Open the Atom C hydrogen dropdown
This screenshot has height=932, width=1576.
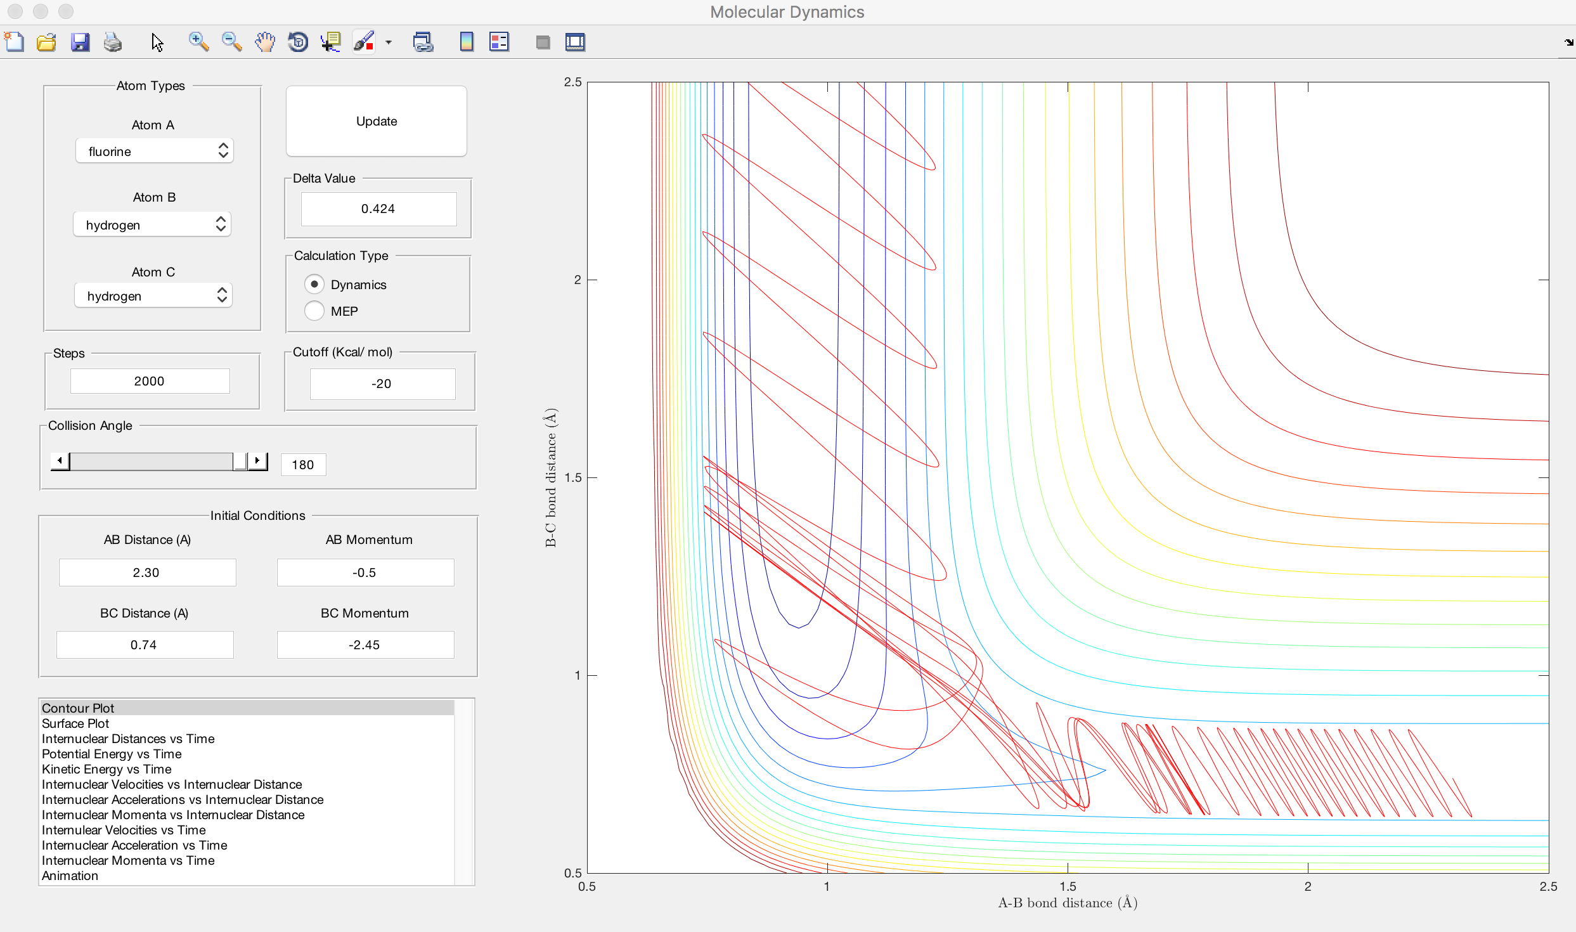(x=153, y=295)
